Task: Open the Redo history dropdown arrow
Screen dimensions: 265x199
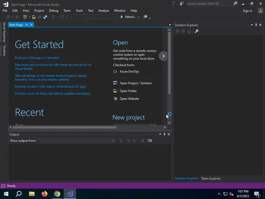Action: (67, 17)
